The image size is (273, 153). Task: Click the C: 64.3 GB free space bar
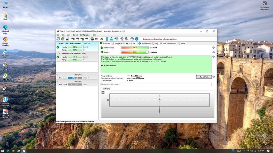pyautogui.click(x=75, y=78)
